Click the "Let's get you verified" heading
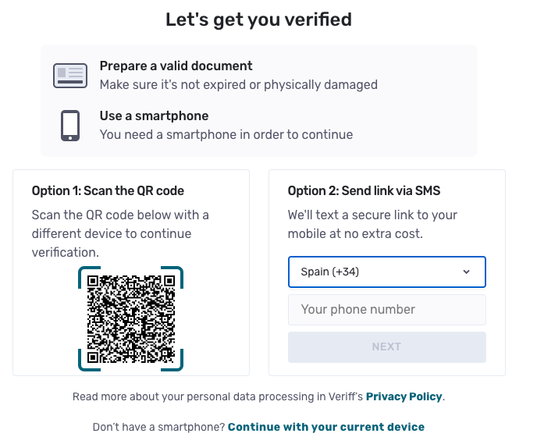 pos(258,20)
